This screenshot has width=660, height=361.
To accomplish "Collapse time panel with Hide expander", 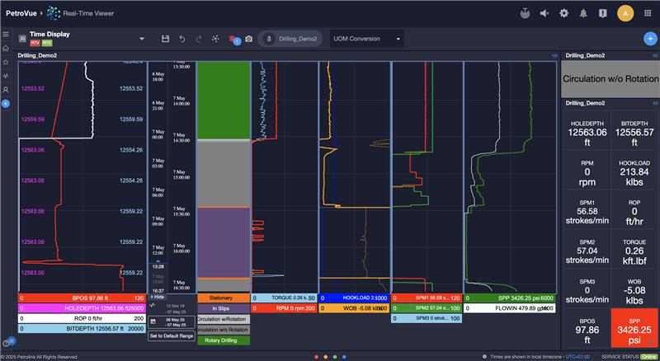I will coord(157,297).
